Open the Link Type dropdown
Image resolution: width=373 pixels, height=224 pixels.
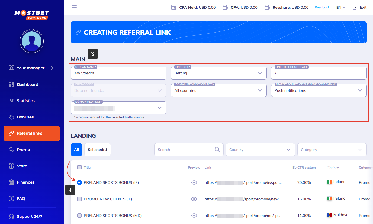coord(218,73)
